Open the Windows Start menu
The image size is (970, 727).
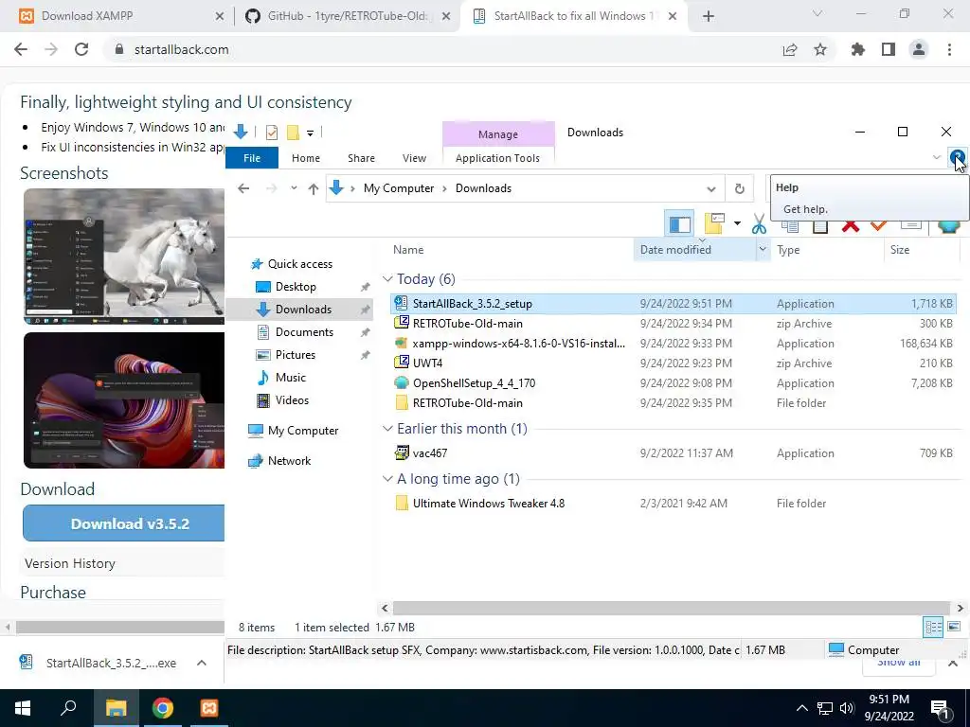click(23, 708)
